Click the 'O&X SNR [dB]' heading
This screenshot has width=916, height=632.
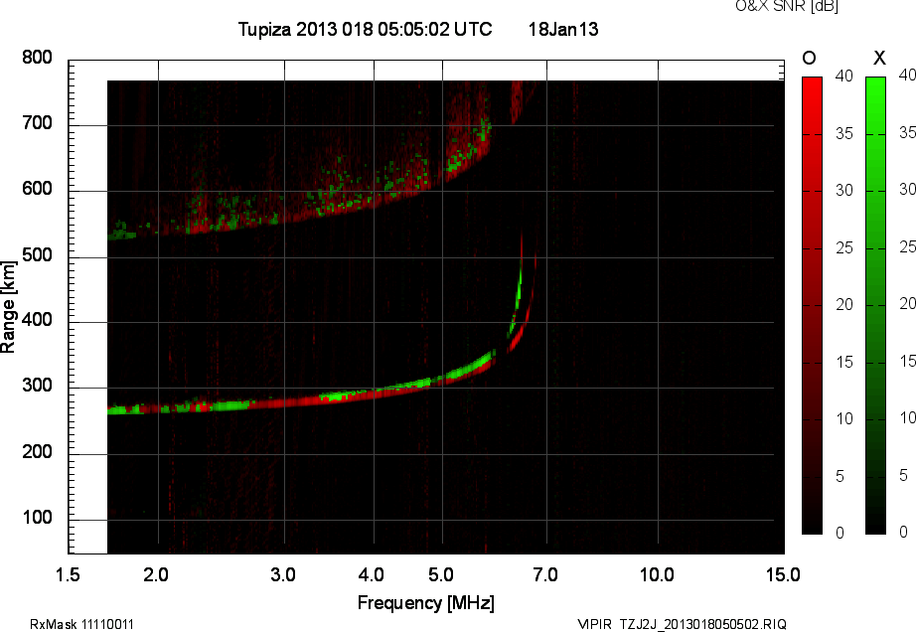(x=786, y=6)
